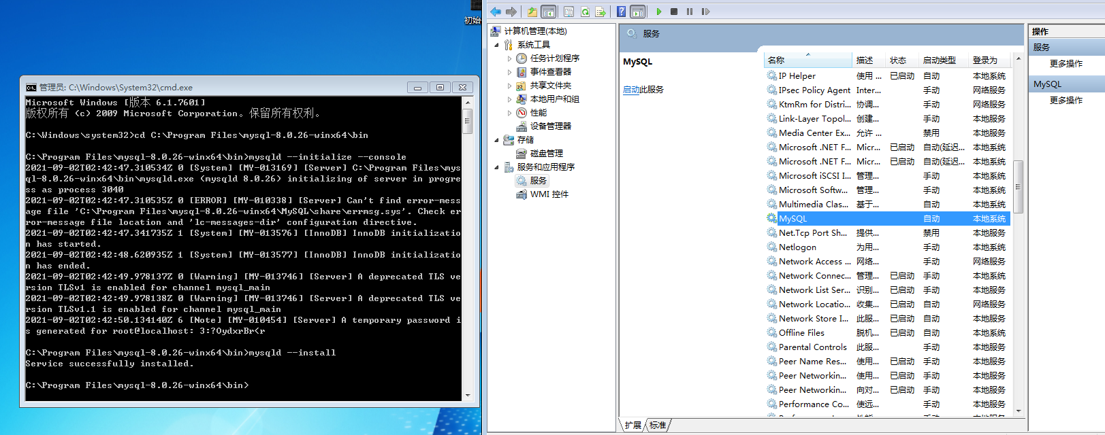Select the Offline Files service row
The height and width of the screenshot is (435, 1105).
pos(888,333)
